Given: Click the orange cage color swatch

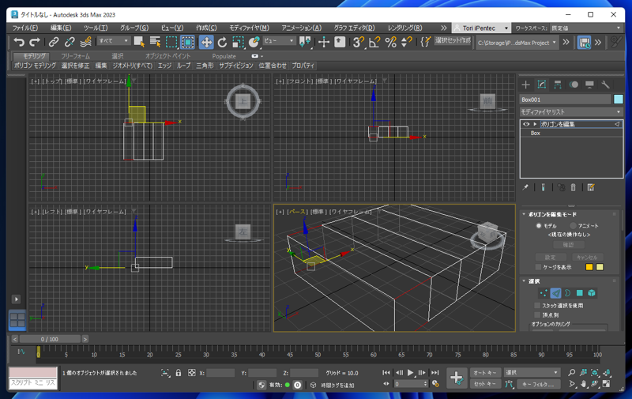Looking at the screenshot, I should [589, 267].
